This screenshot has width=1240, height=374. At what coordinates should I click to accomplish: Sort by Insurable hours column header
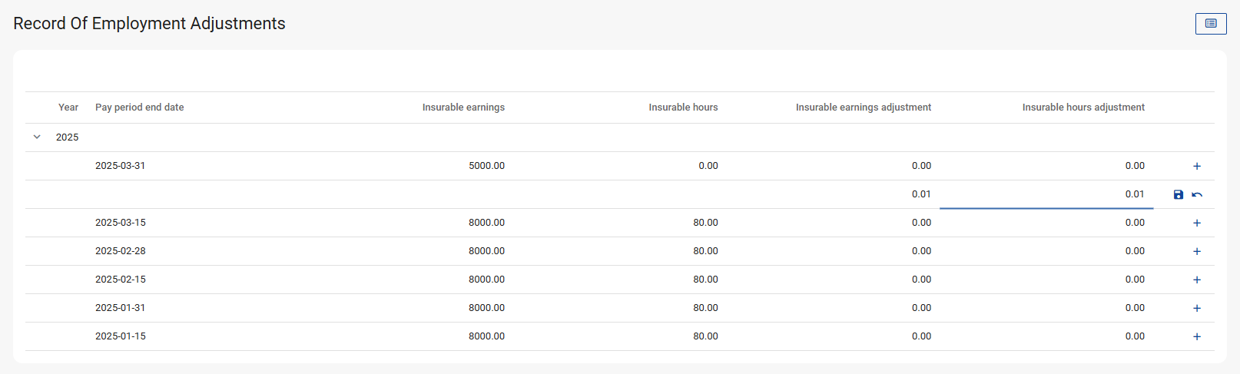[683, 108]
